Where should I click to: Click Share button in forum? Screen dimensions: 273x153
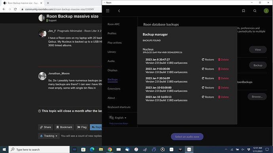[45, 127]
